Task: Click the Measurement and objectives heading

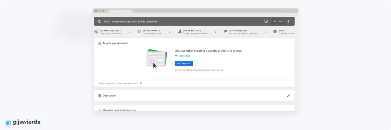Action: [x=120, y=110]
